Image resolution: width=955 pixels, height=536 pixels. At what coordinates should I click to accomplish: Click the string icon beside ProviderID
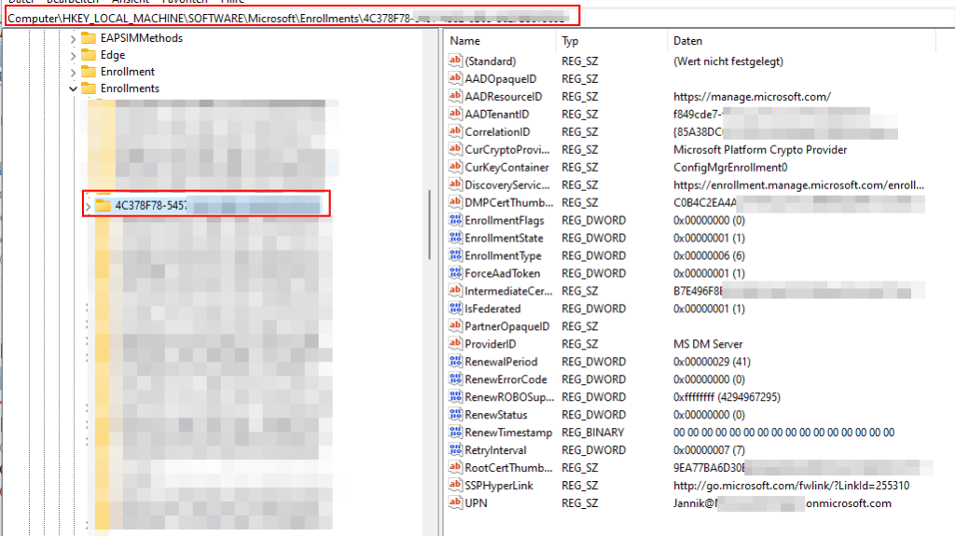[456, 344]
